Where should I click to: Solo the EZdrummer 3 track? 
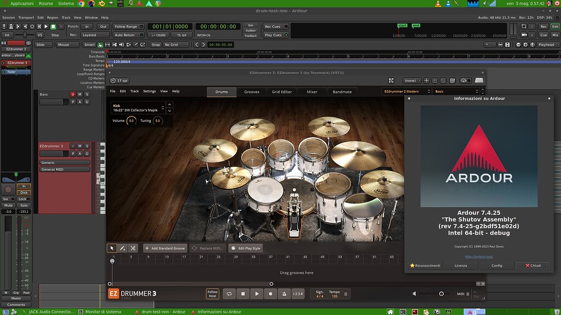[87, 146]
